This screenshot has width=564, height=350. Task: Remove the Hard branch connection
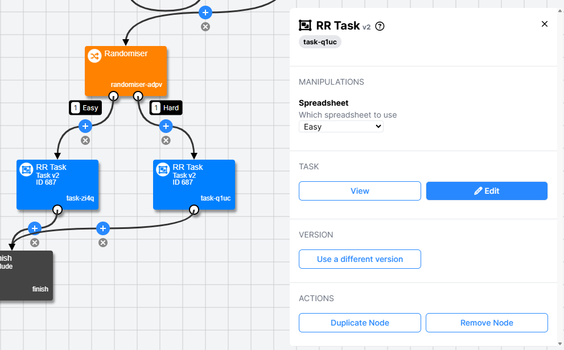point(166,140)
